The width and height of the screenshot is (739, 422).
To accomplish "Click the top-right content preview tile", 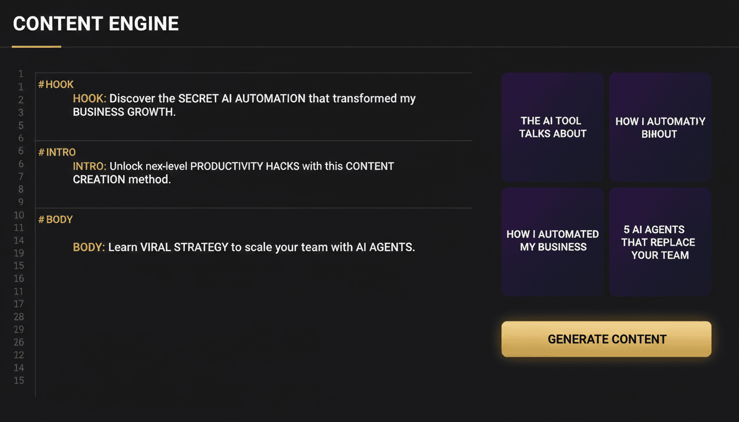I will pyautogui.click(x=659, y=127).
